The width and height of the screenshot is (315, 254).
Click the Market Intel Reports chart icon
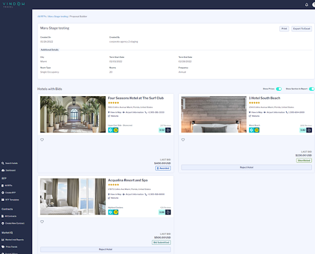3,240
